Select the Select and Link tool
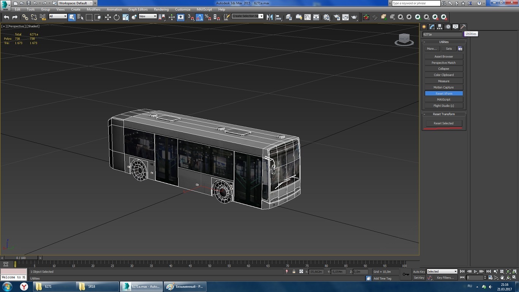This screenshot has width=519, height=292. pos(25,17)
